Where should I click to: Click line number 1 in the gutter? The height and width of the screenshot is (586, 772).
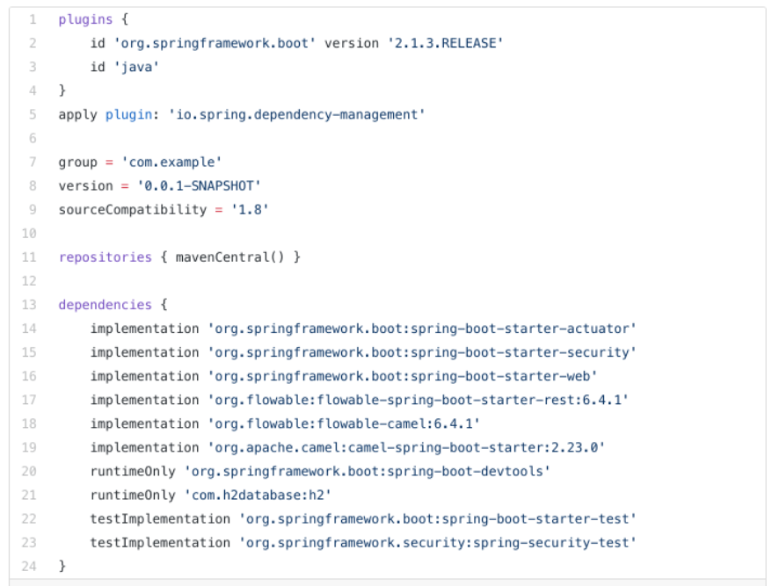[x=33, y=19]
